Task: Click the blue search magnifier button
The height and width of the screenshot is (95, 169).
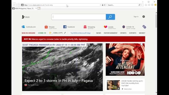Action: 110,17
